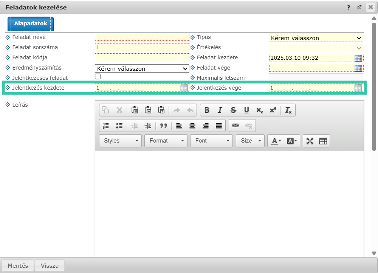This screenshot has height=273, width=378.
Task: Insert a bulleted list
Action: (119, 126)
